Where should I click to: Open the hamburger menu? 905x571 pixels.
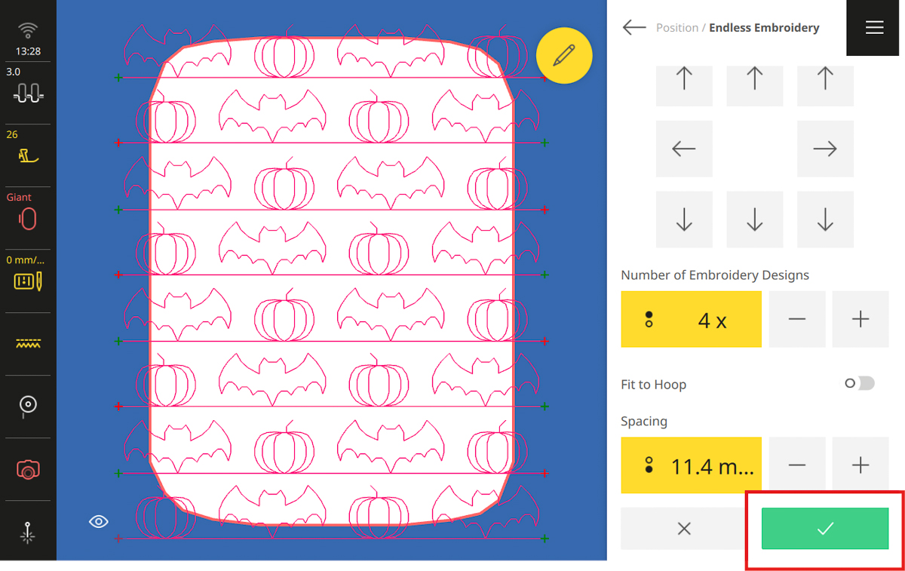(873, 28)
